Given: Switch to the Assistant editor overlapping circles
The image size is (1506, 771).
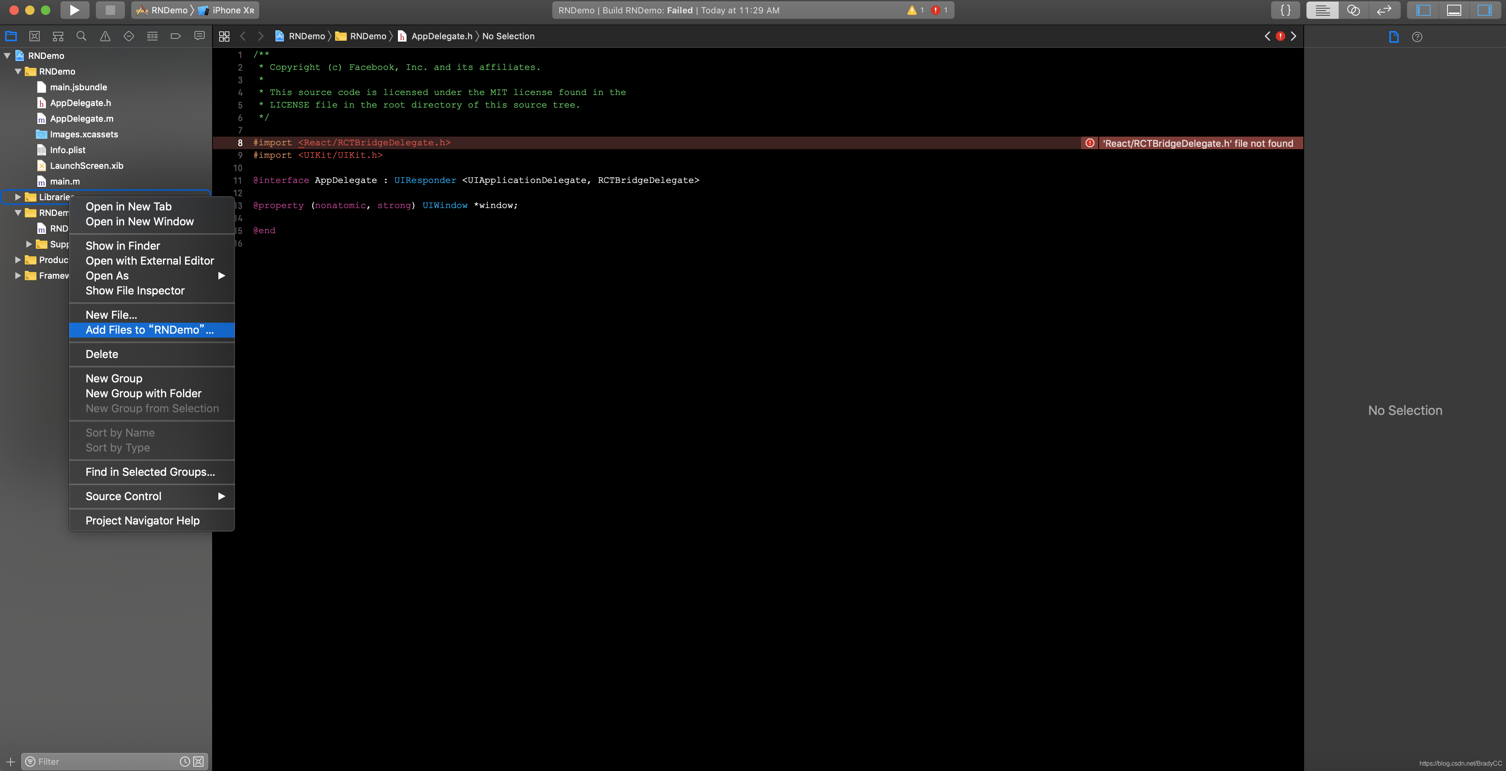Looking at the screenshot, I should click(1353, 10).
